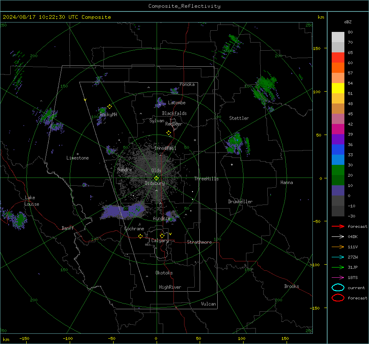Click the magenta 18TS arrow legend icon
369x344 pixels.
click(x=338, y=278)
